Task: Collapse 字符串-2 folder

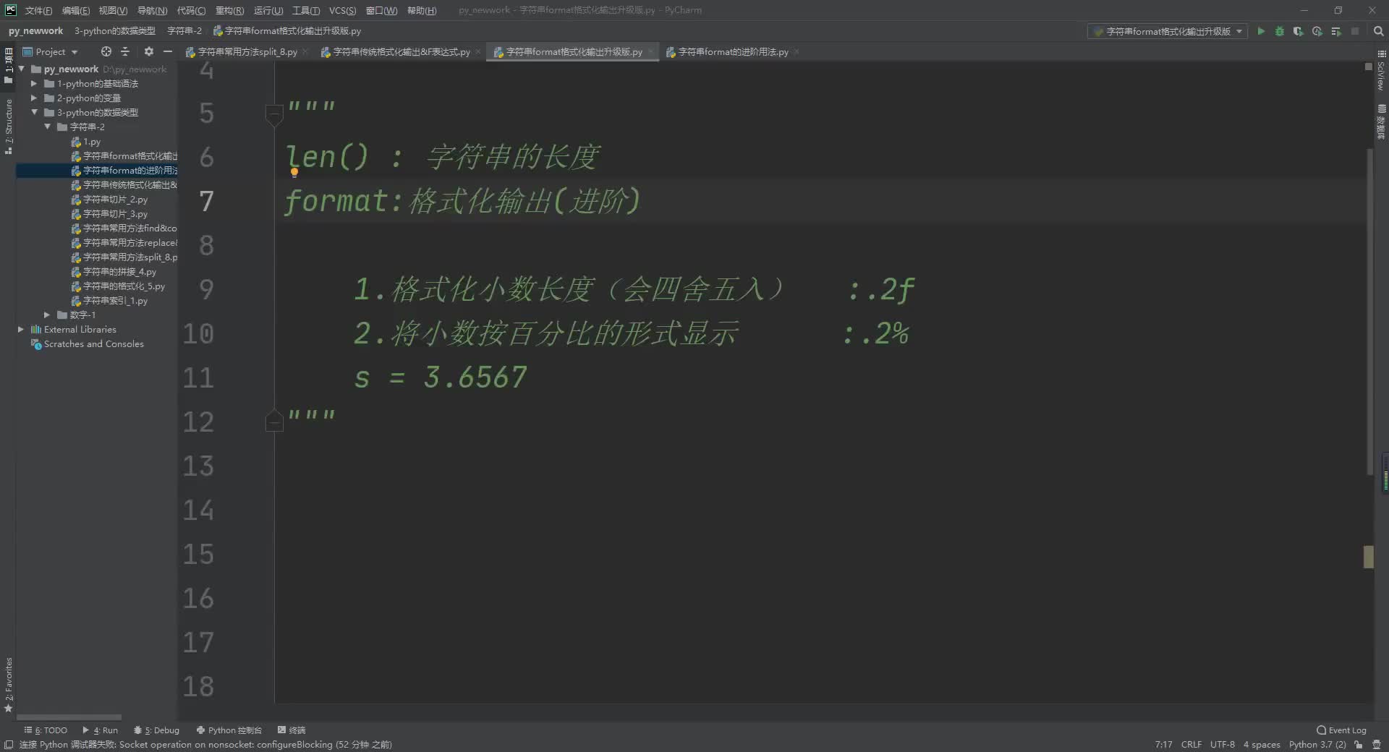Action: coord(48,127)
